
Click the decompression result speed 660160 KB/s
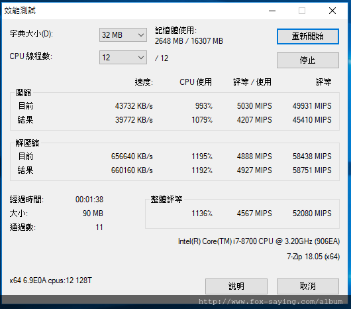tap(132, 170)
